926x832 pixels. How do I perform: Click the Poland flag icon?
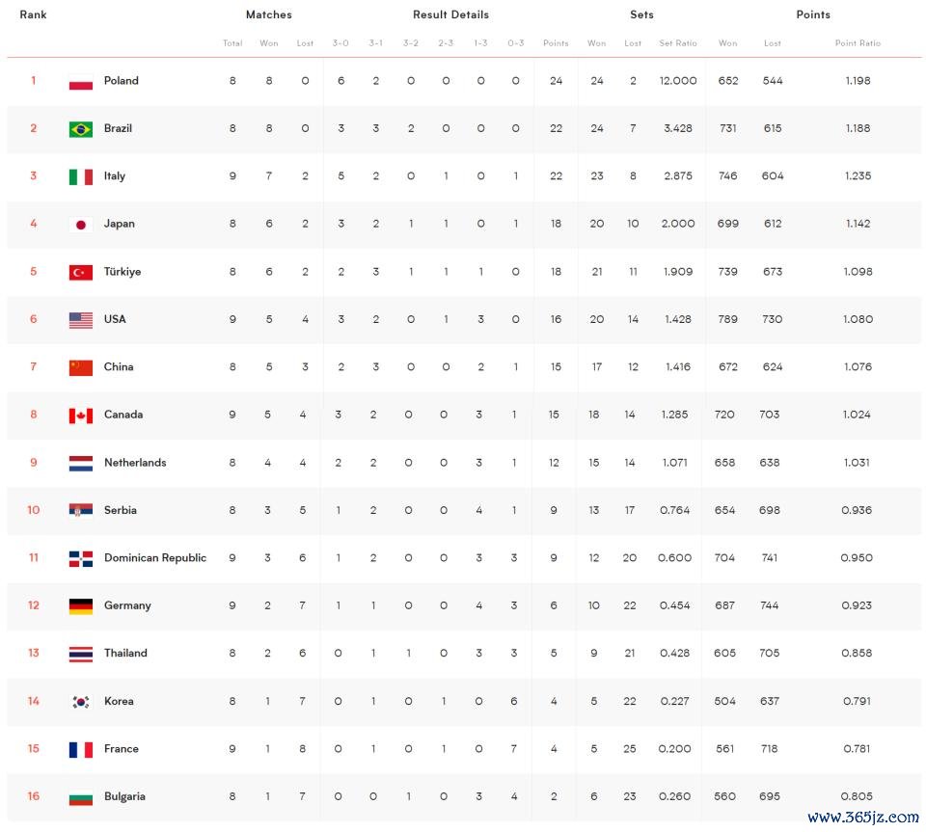81,81
